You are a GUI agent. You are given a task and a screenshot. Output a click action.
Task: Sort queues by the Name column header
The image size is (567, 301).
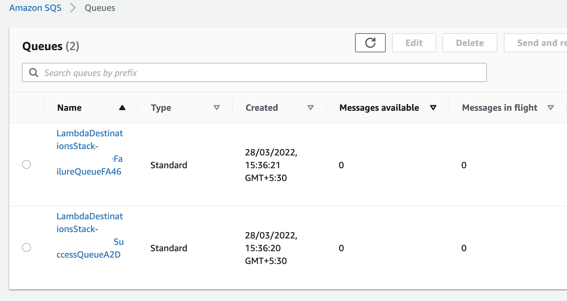click(69, 108)
